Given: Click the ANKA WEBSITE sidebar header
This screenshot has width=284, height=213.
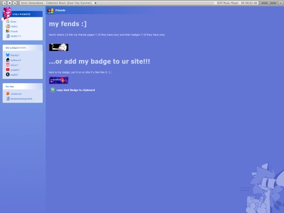Looking at the screenshot, I should pyautogui.click(x=23, y=14).
